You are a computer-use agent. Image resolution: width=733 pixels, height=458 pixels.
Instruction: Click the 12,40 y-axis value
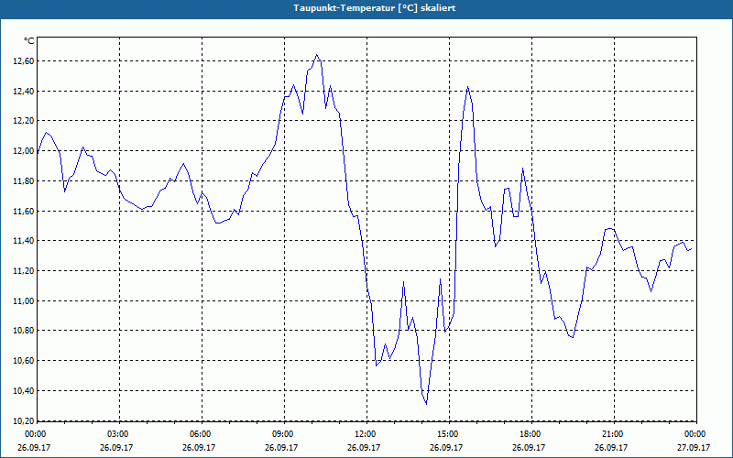tap(23, 91)
